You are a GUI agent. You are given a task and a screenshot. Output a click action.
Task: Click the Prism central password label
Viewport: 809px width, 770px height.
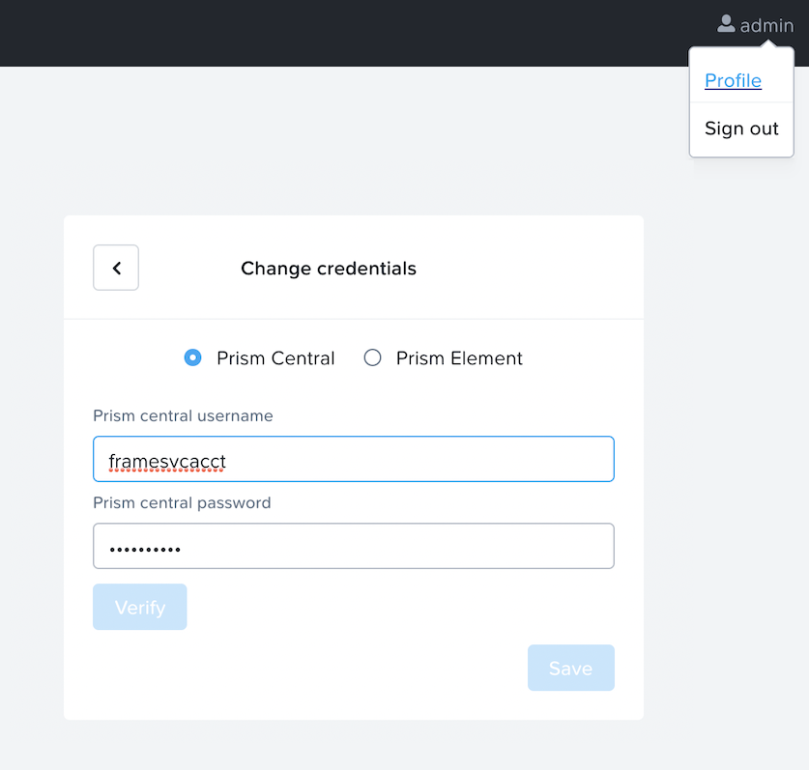[181, 502]
